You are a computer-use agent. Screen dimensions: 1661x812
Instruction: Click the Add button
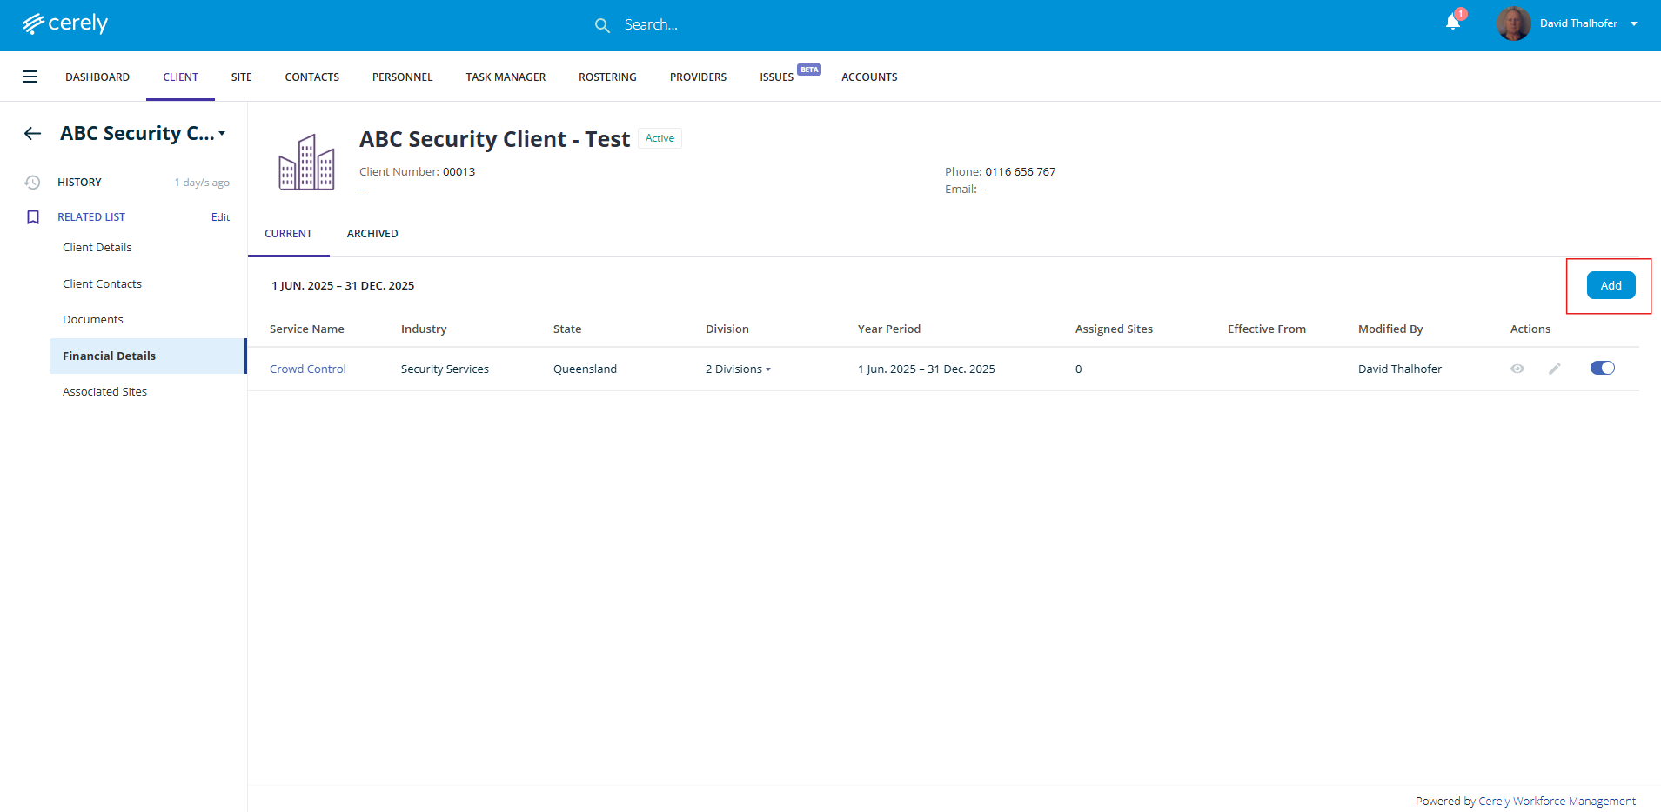click(1611, 285)
